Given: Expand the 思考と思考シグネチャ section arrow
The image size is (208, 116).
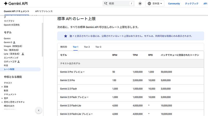Looking at the screenshot, I should [2, 102].
